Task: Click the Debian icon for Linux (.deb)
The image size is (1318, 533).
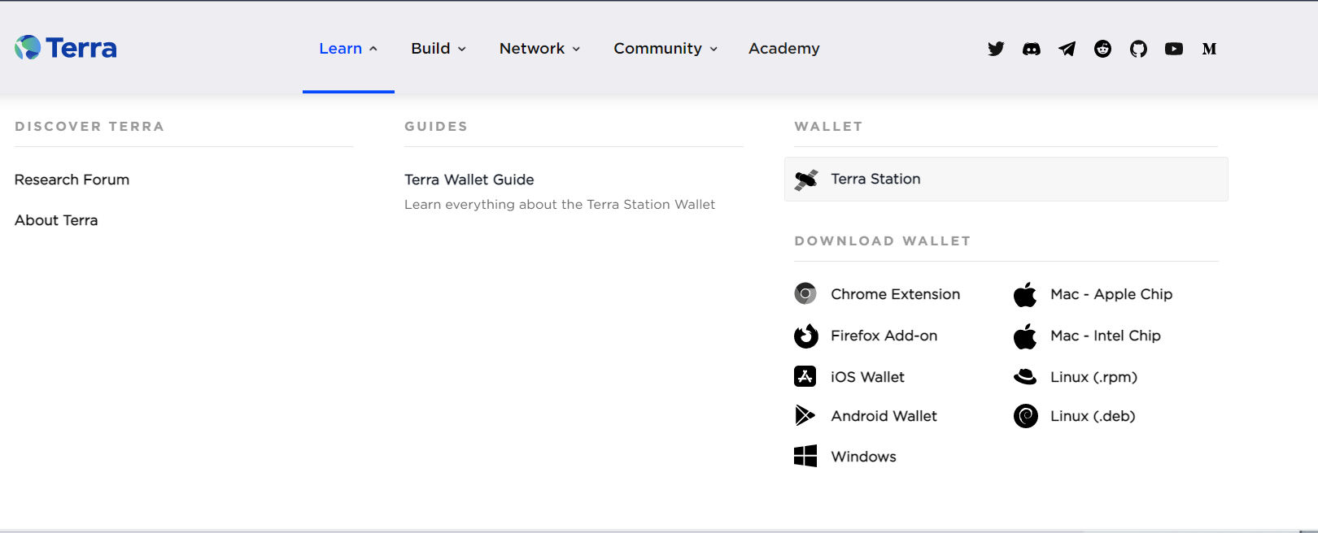Action: point(1026,416)
